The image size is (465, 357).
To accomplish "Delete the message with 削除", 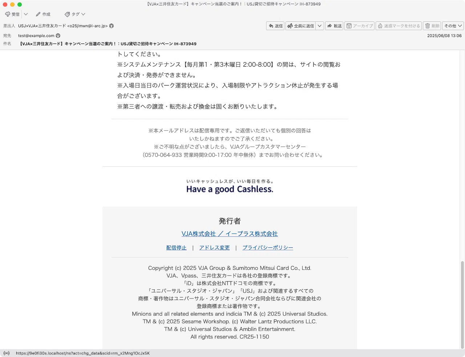I will [x=432, y=26].
